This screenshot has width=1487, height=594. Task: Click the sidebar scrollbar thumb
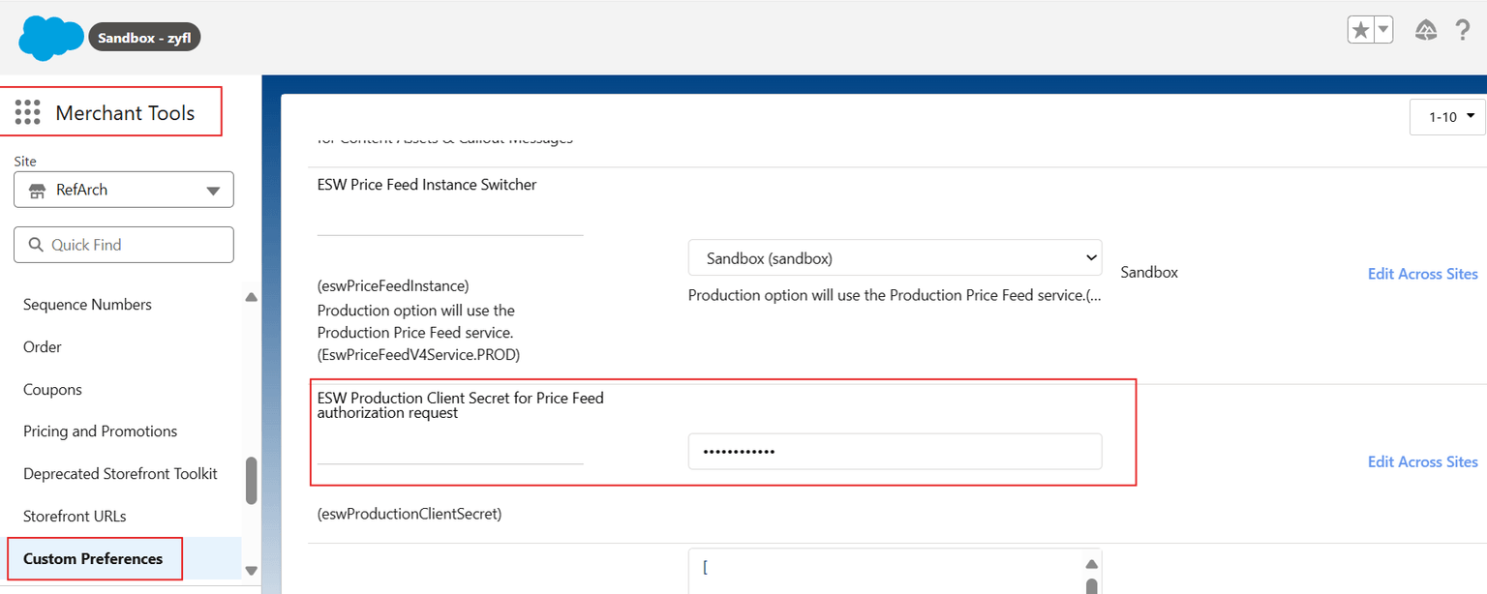click(x=252, y=481)
